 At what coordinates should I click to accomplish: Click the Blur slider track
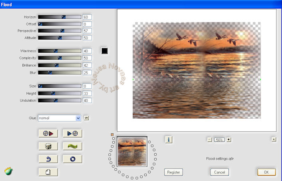(60, 72)
